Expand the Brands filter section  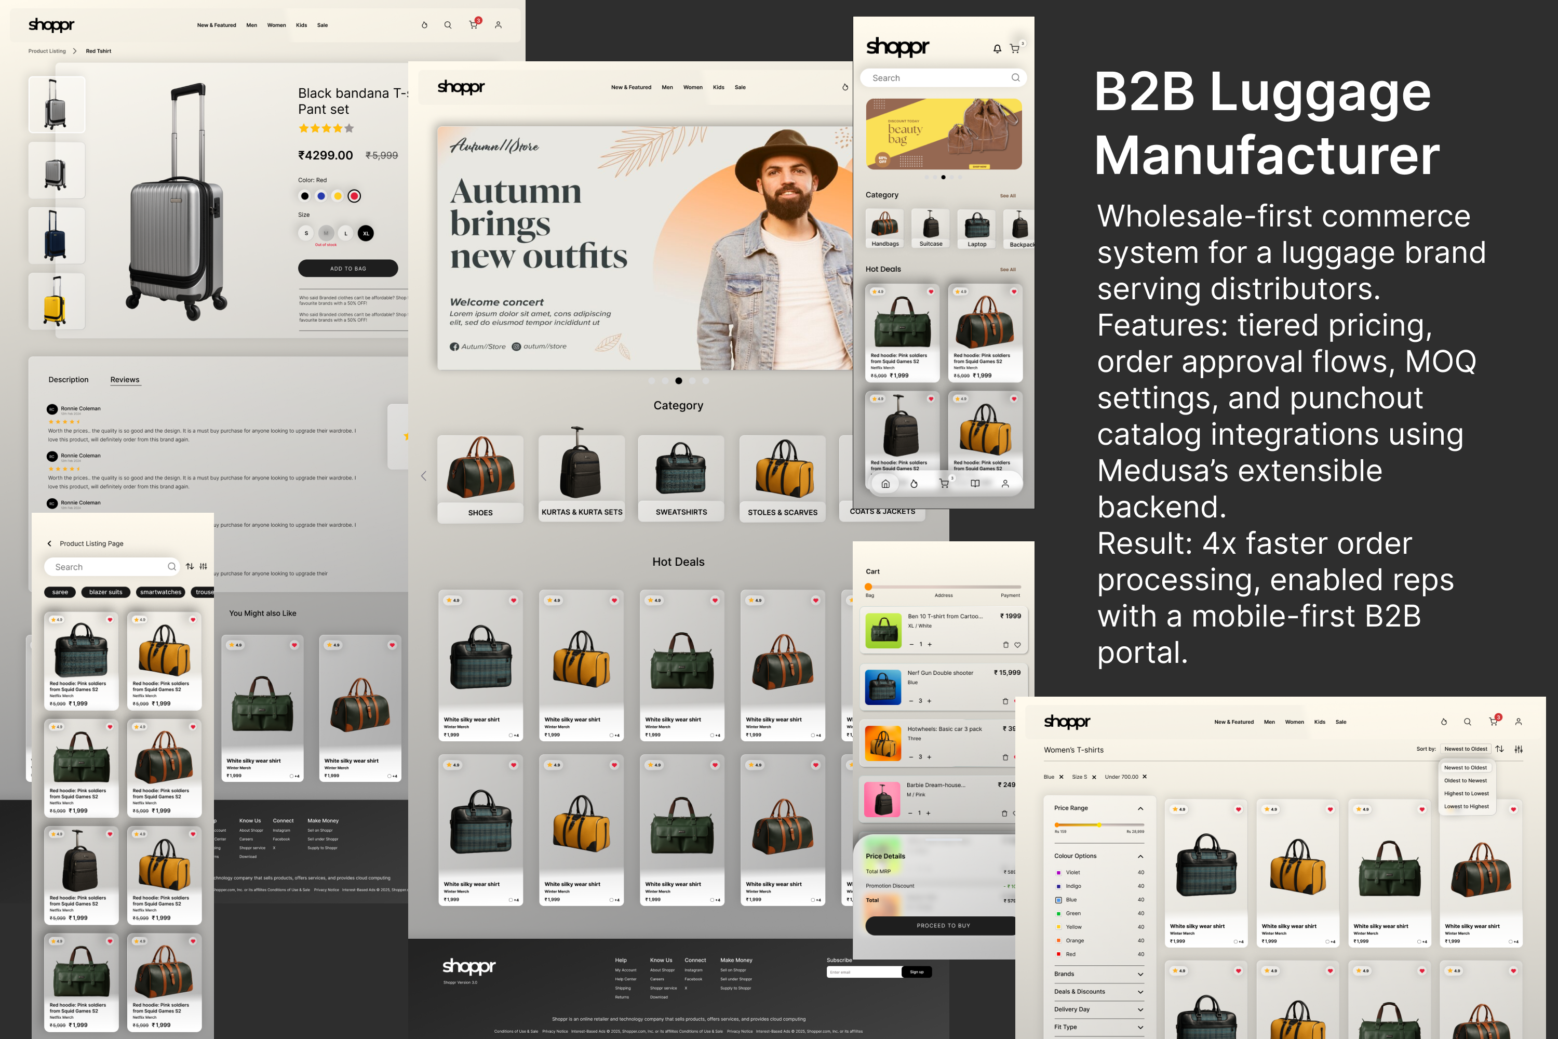pos(1140,974)
